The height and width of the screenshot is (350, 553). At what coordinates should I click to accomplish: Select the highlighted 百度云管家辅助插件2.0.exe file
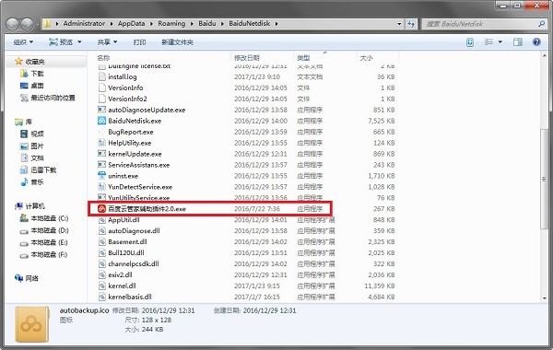210,209
